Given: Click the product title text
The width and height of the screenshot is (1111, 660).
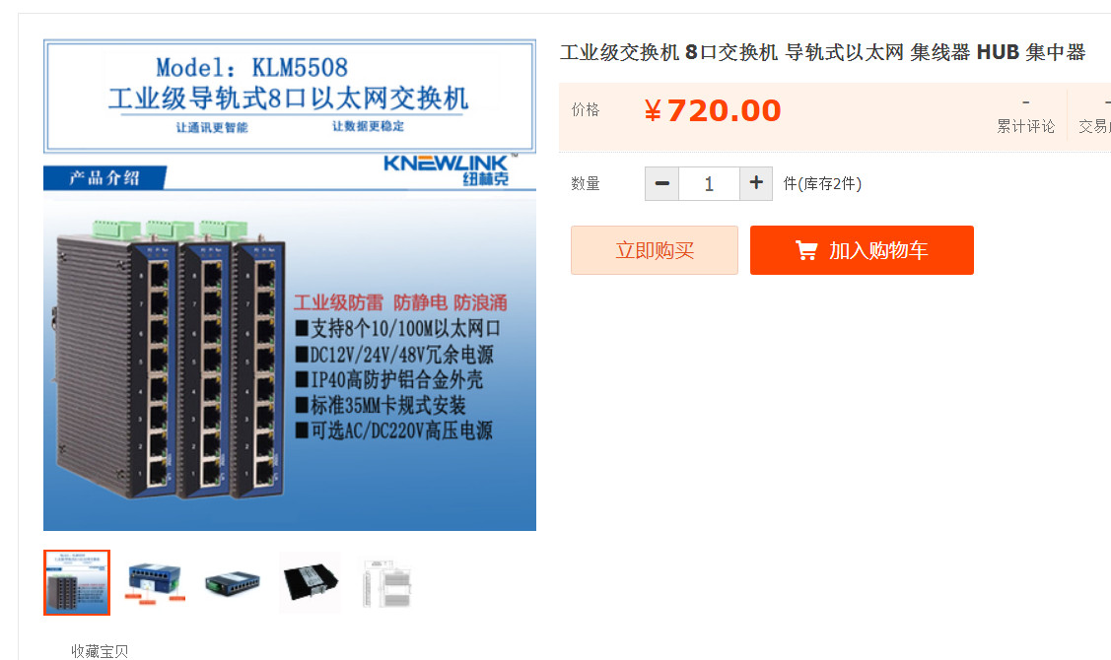Looking at the screenshot, I should tap(822, 52).
